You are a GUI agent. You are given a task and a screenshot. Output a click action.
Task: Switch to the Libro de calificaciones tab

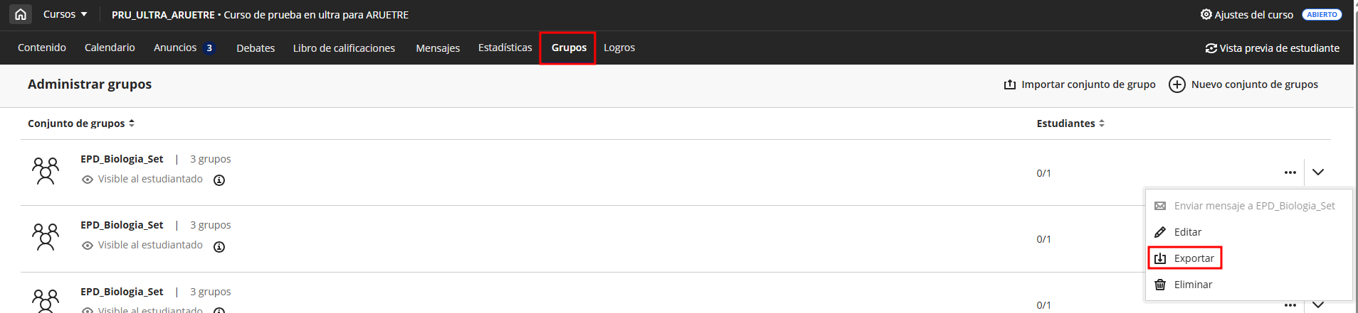click(344, 48)
